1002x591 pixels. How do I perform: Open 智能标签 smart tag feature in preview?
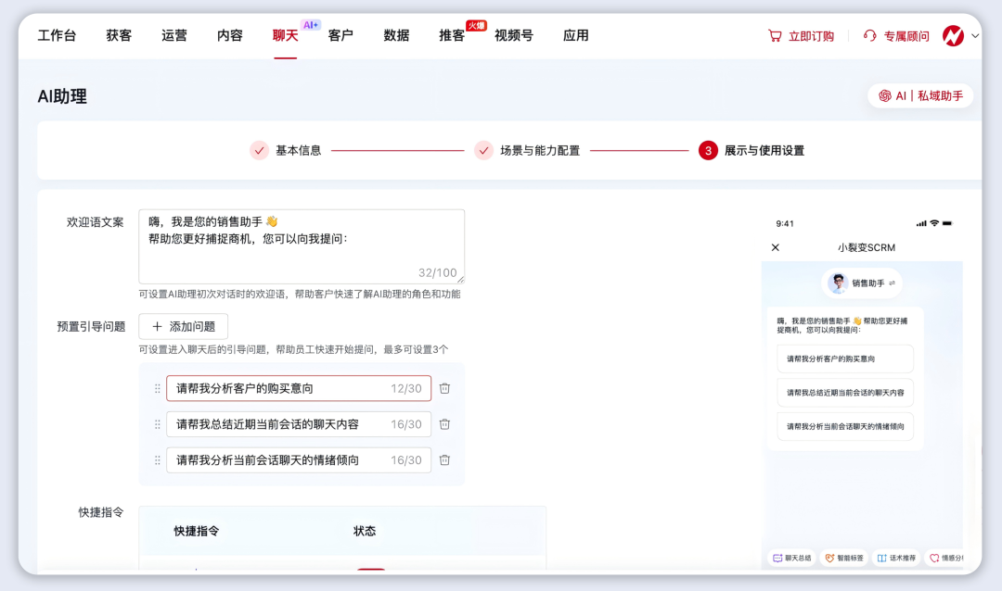click(x=845, y=557)
